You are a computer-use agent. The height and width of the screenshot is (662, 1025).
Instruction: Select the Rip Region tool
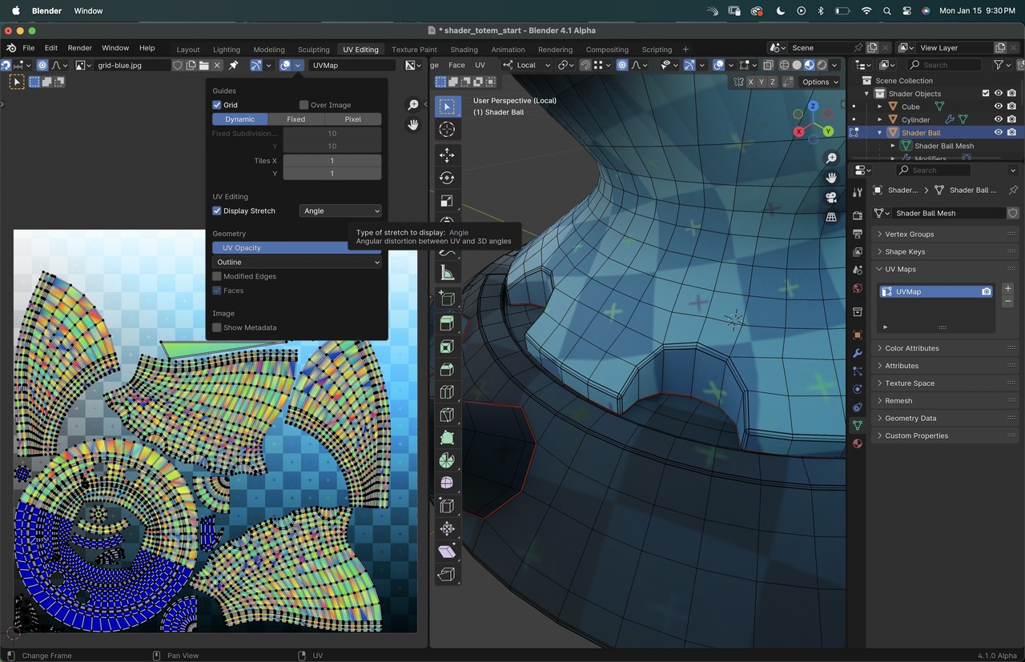[x=447, y=575]
